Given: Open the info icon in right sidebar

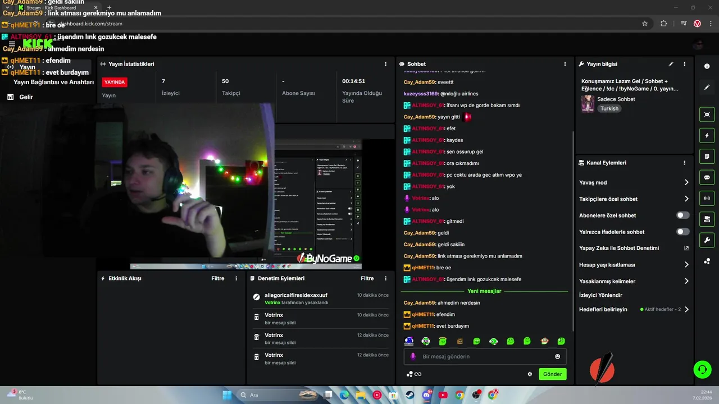Looking at the screenshot, I should pos(707,66).
